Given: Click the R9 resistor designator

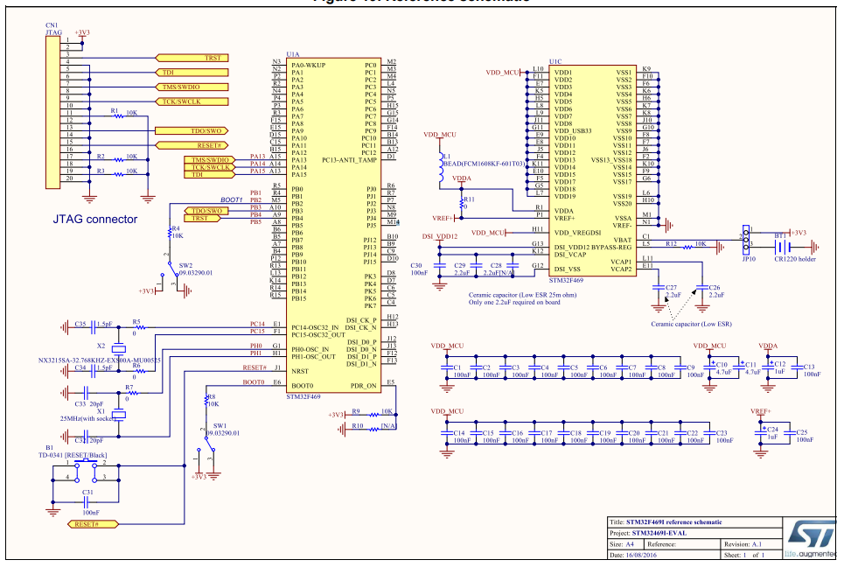Looking at the screenshot, I should tap(356, 411).
